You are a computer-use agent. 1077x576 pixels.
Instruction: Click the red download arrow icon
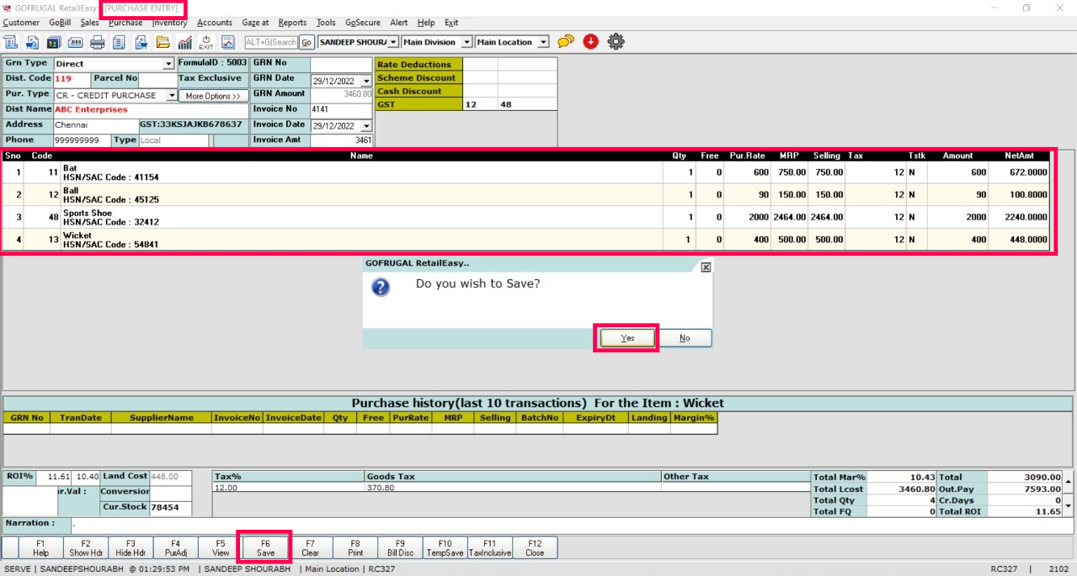(x=590, y=41)
